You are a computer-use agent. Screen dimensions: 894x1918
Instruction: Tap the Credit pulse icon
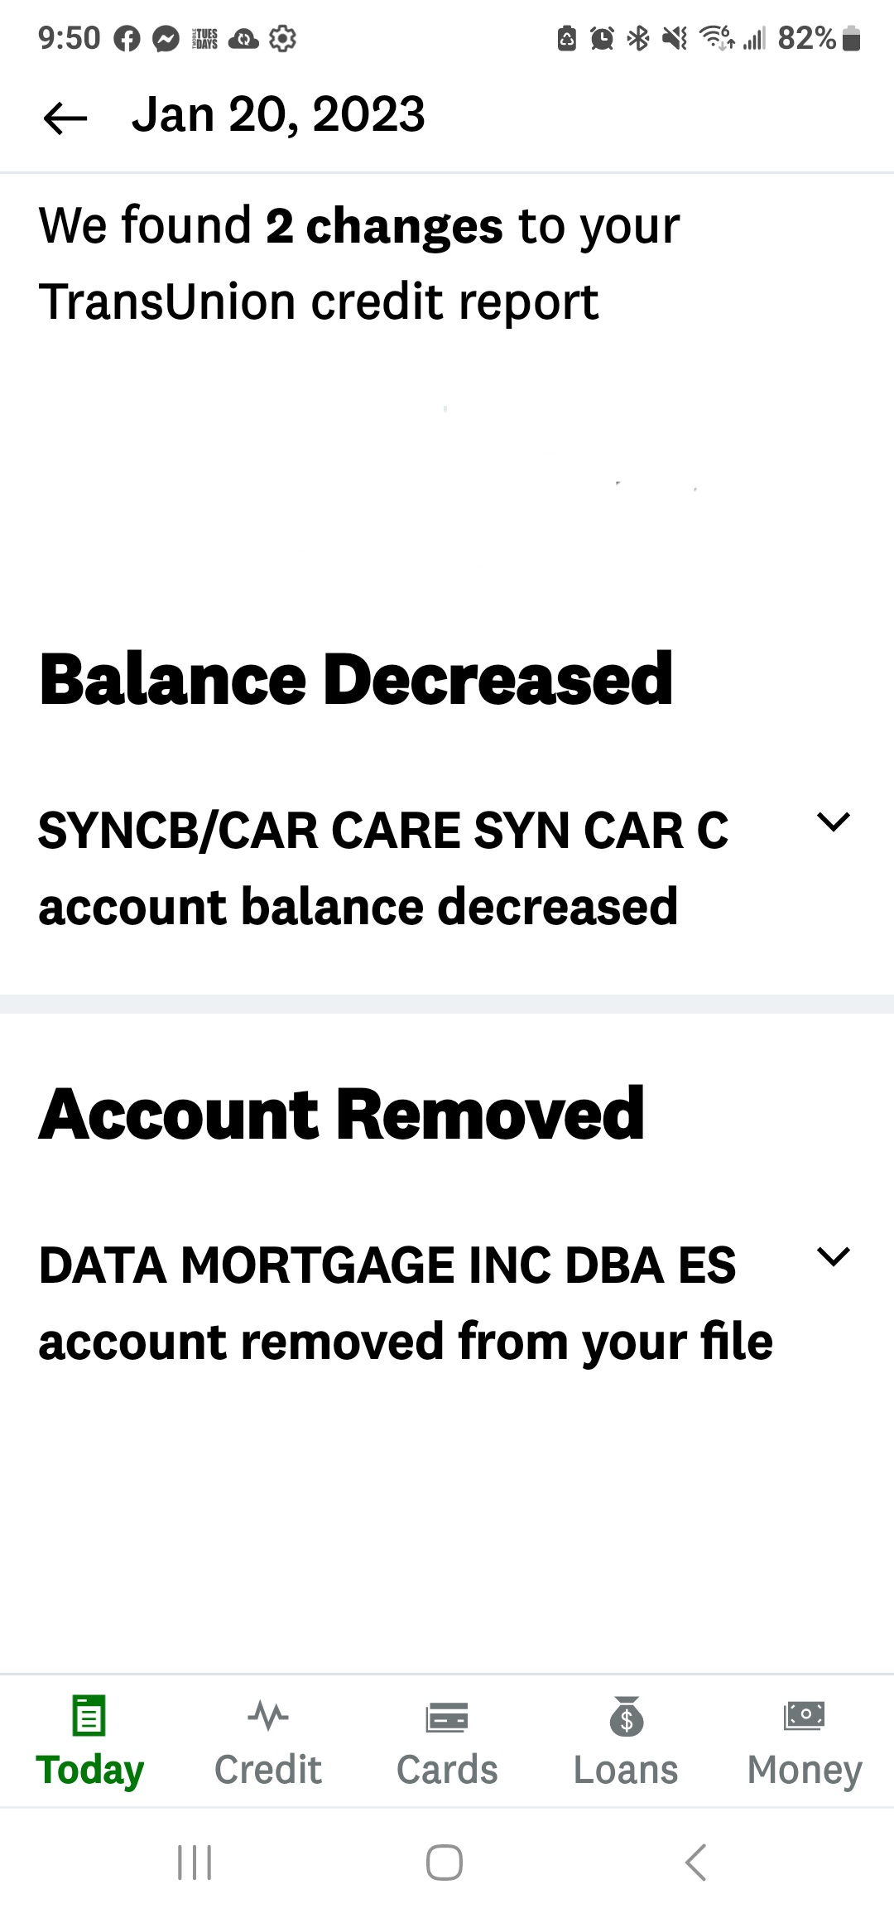[x=268, y=1714]
